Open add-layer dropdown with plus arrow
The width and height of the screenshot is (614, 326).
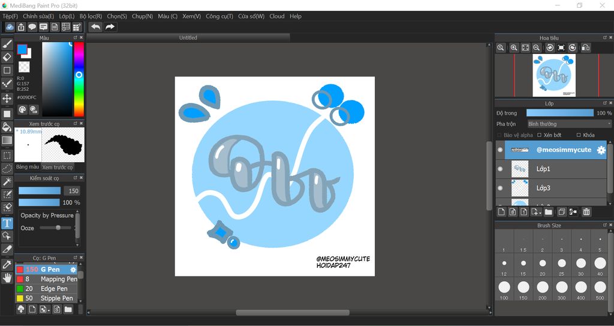535,212
